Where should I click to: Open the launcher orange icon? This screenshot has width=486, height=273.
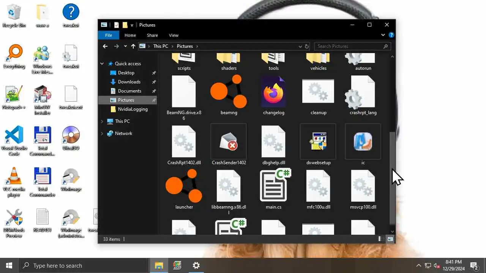184,186
